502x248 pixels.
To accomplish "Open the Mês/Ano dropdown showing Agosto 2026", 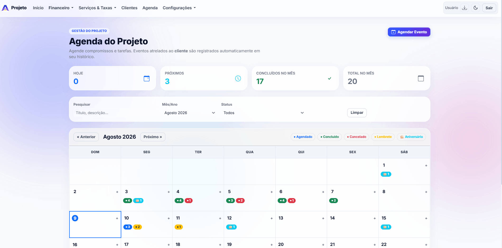I will pos(190,113).
